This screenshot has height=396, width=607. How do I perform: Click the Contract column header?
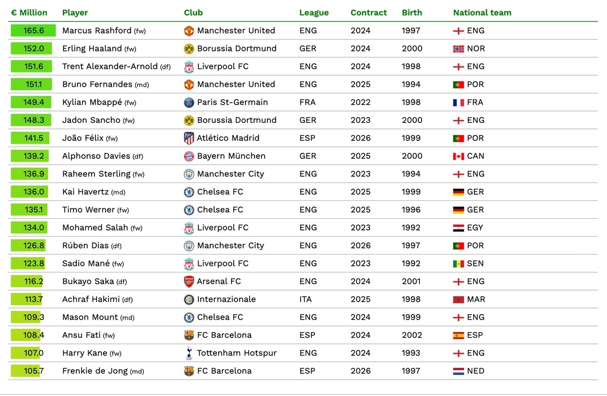tap(369, 12)
